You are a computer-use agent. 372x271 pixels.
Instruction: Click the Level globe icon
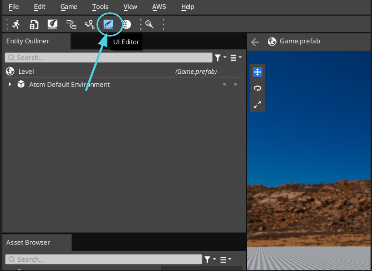(x=10, y=71)
